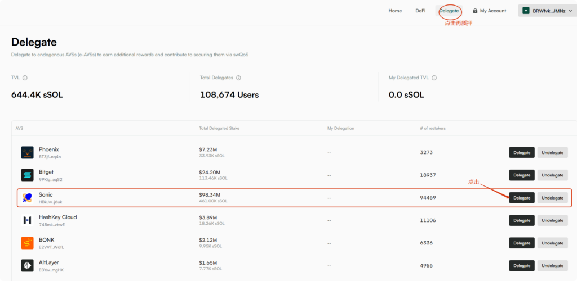The height and width of the screenshot is (281, 577).
Task: Click the 11106 restakers count
Action: 428,220
